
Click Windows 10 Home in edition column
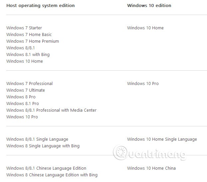(145, 28)
